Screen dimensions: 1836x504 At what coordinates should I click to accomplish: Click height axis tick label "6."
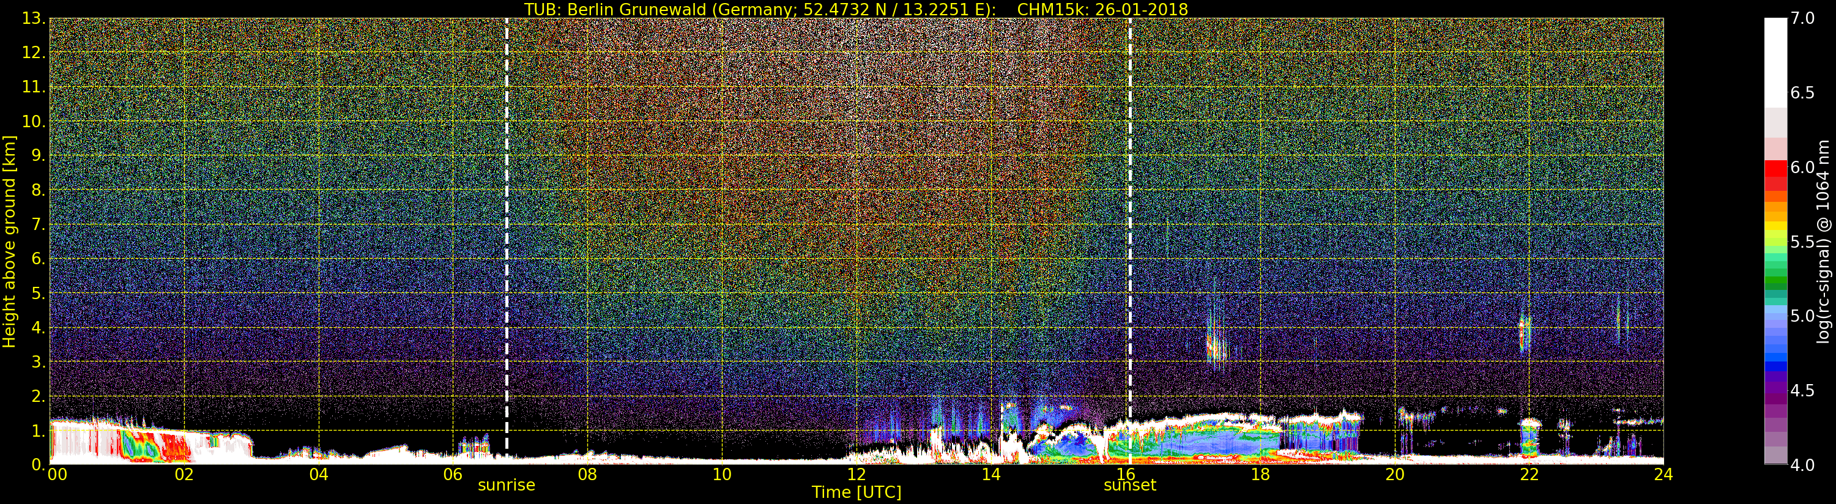pos(39,259)
